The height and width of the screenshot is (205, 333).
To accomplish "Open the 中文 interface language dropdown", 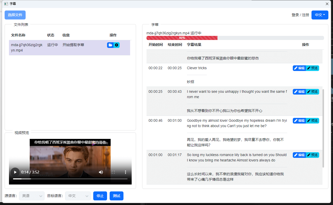I will 320,15.
